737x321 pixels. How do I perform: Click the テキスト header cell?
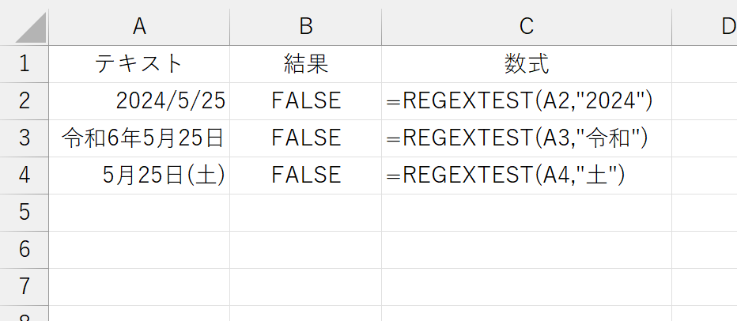(139, 64)
